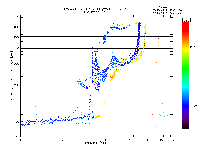203x152 pixels.
Task: Click the y-axis tick label '300'
Action: [17, 64]
